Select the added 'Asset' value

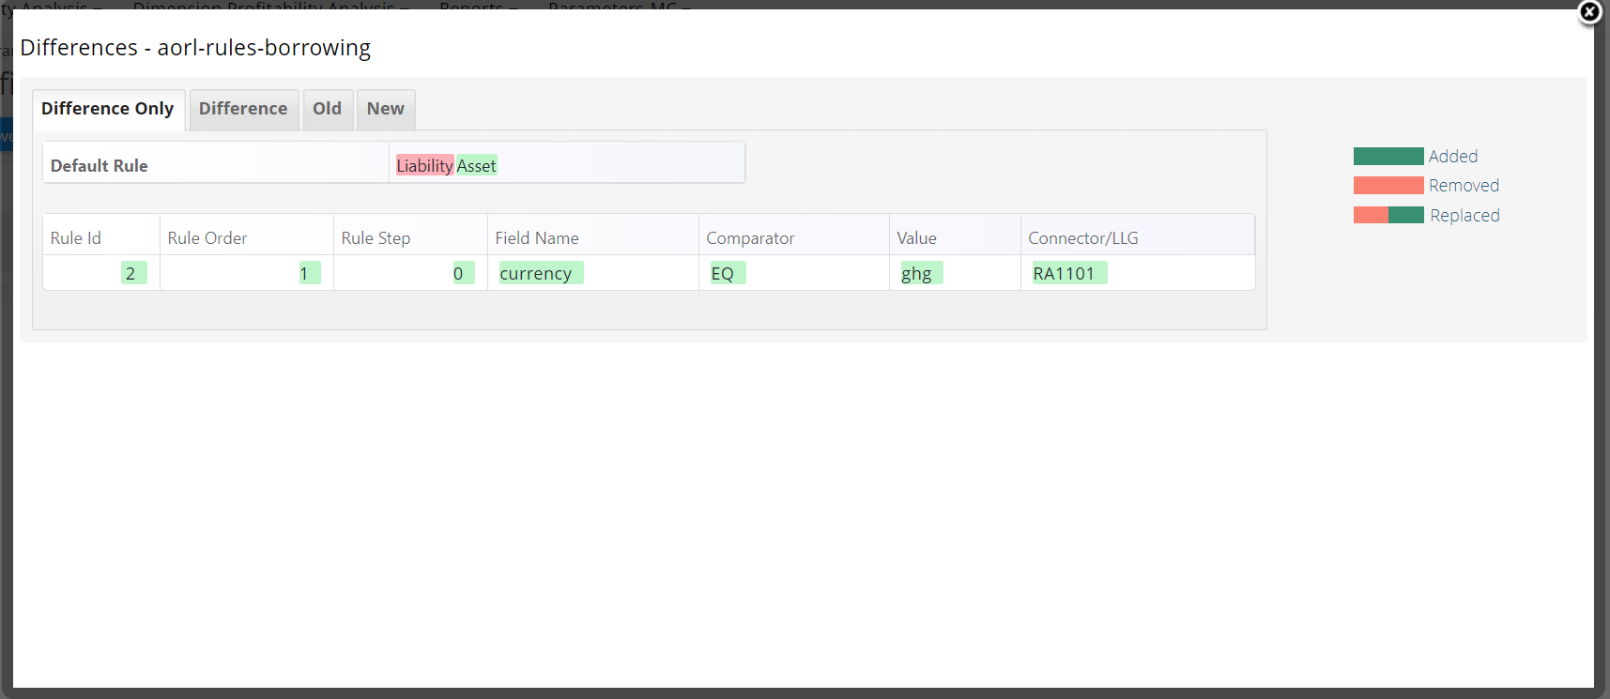coord(476,166)
